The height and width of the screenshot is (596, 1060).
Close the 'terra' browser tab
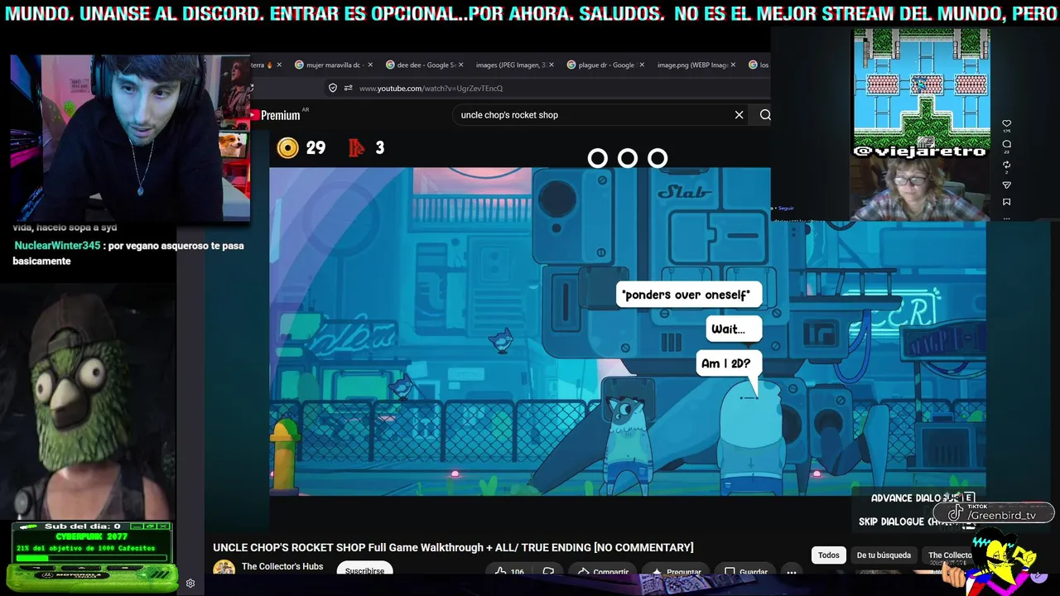point(279,65)
